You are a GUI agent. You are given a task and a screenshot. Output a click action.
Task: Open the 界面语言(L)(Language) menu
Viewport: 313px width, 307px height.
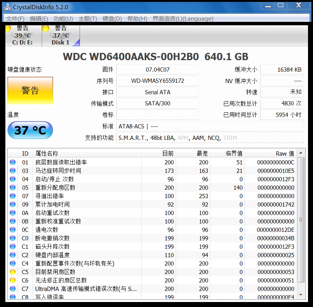pos(183,19)
